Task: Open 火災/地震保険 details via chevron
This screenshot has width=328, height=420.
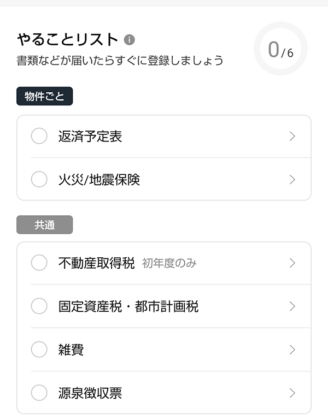Action: point(292,179)
